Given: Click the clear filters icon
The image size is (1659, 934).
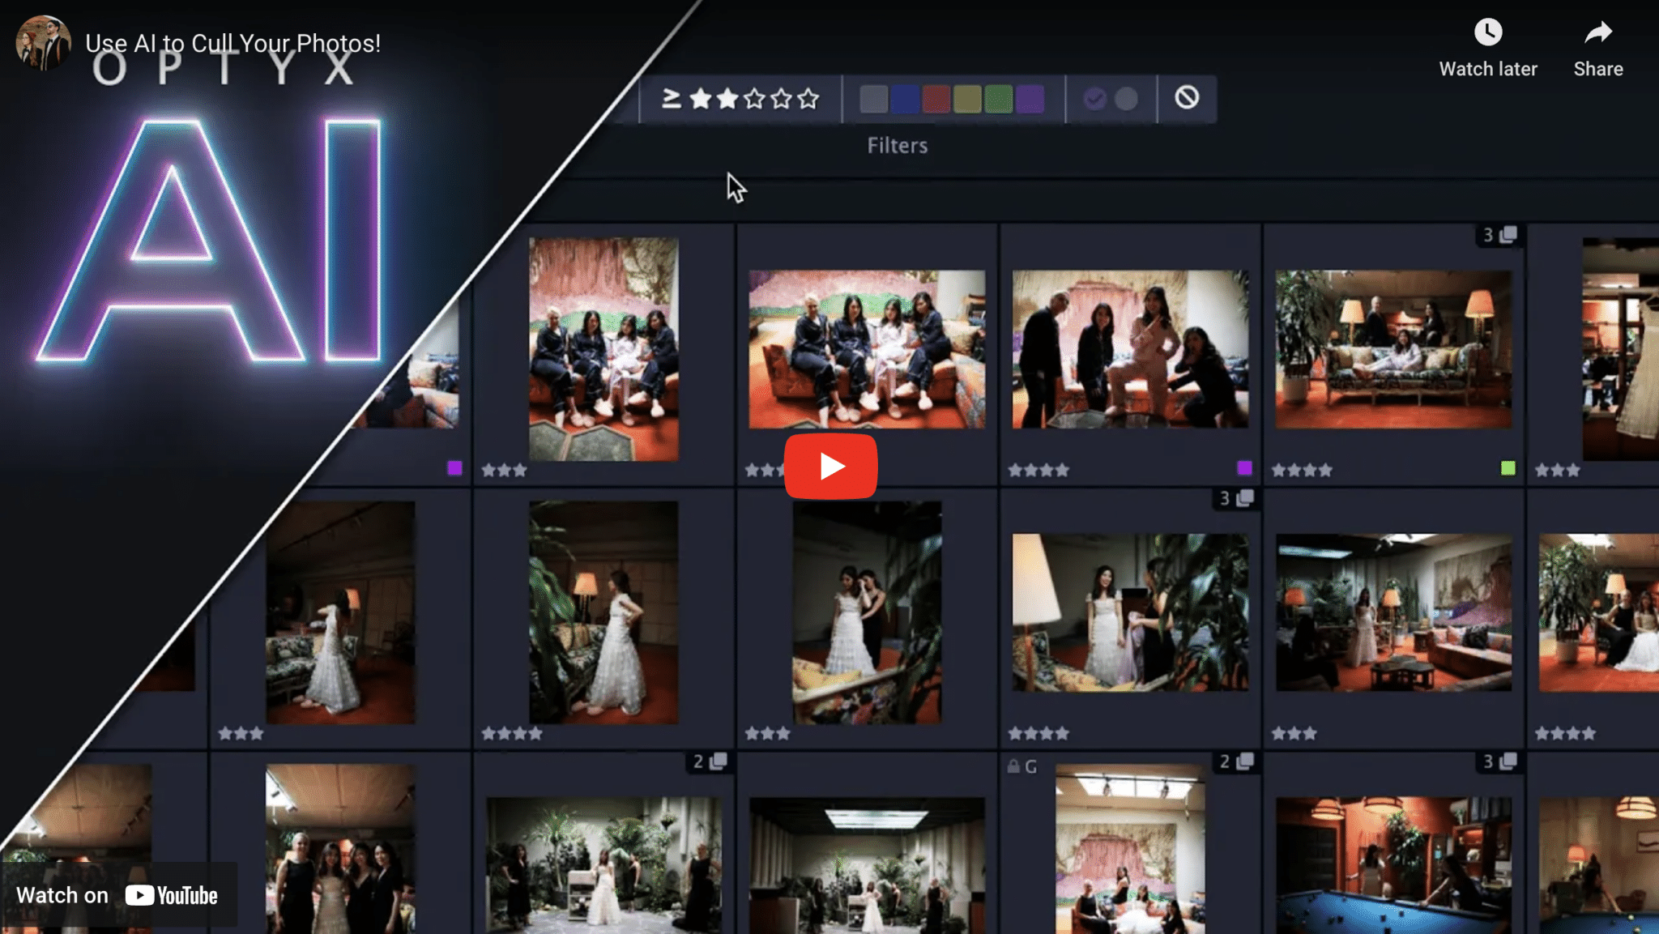Looking at the screenshot, I should tap(1187, 98).
